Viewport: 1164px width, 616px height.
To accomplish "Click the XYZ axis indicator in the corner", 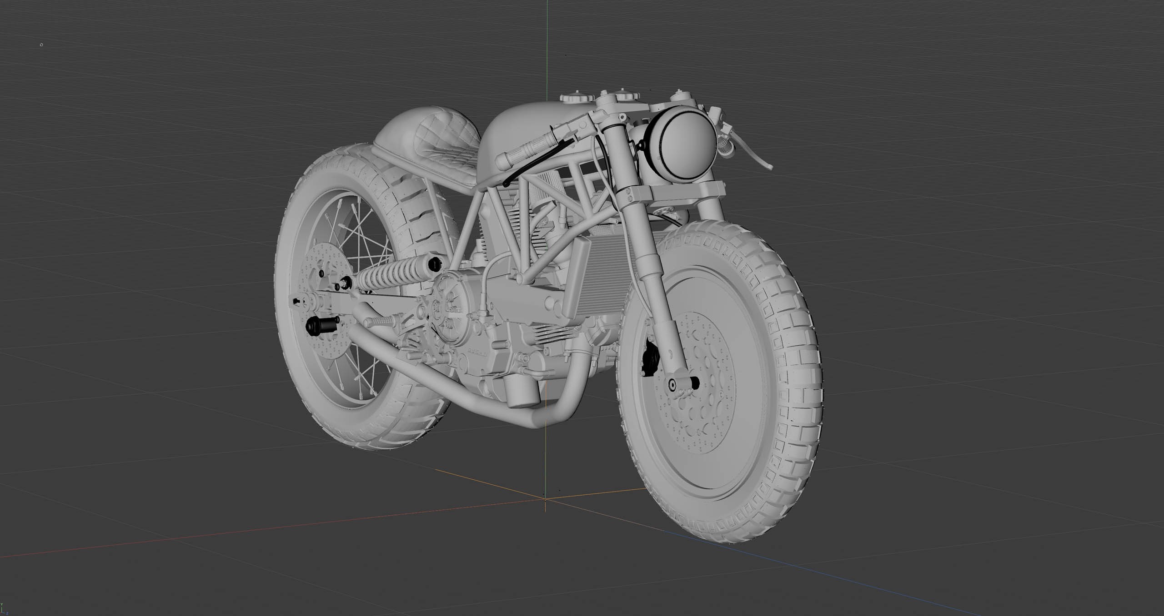I will click(3, 609).
